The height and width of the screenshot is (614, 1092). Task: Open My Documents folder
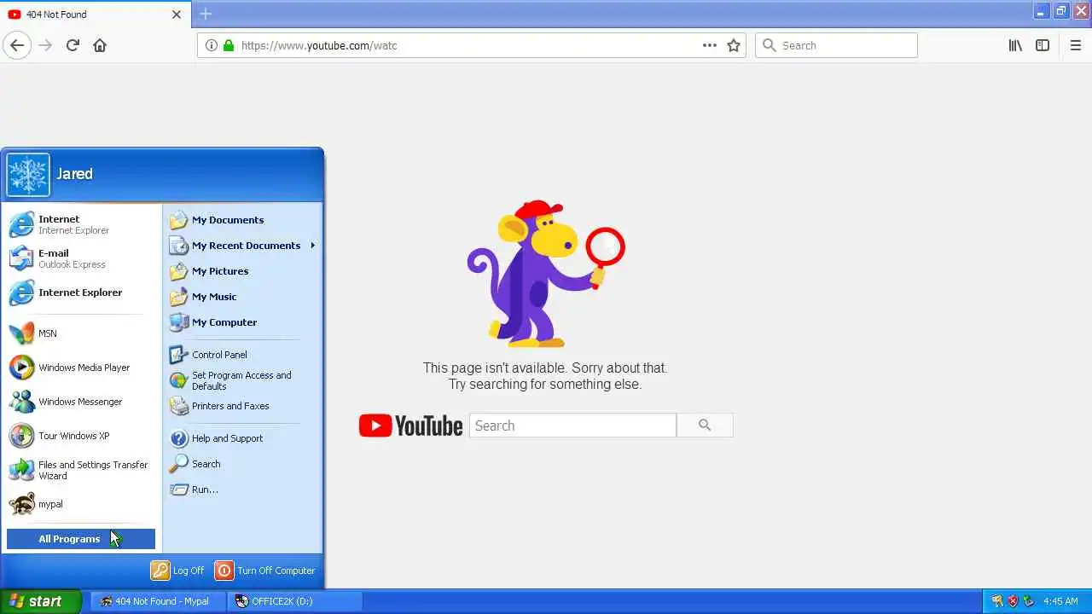[x=243, y=220]
